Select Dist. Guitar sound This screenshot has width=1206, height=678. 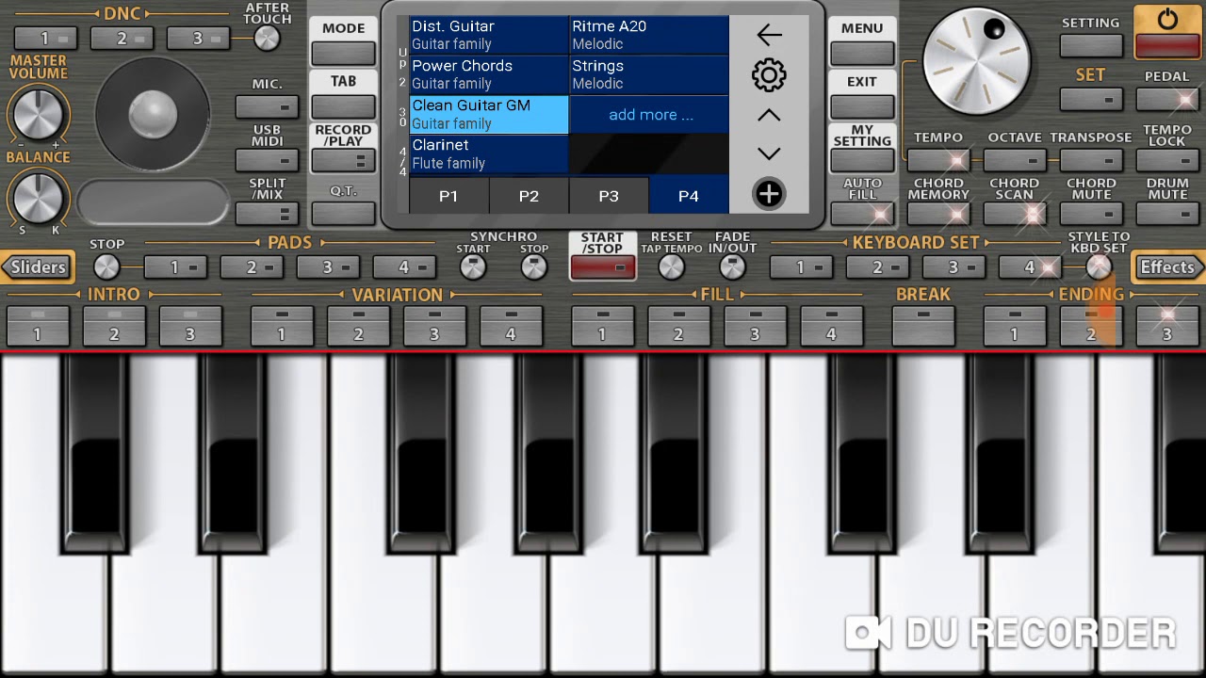pyautogui.click(x=488, y=35)
